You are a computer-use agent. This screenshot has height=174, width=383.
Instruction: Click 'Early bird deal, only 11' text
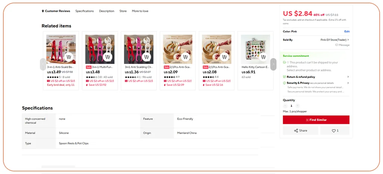point(60,85)
